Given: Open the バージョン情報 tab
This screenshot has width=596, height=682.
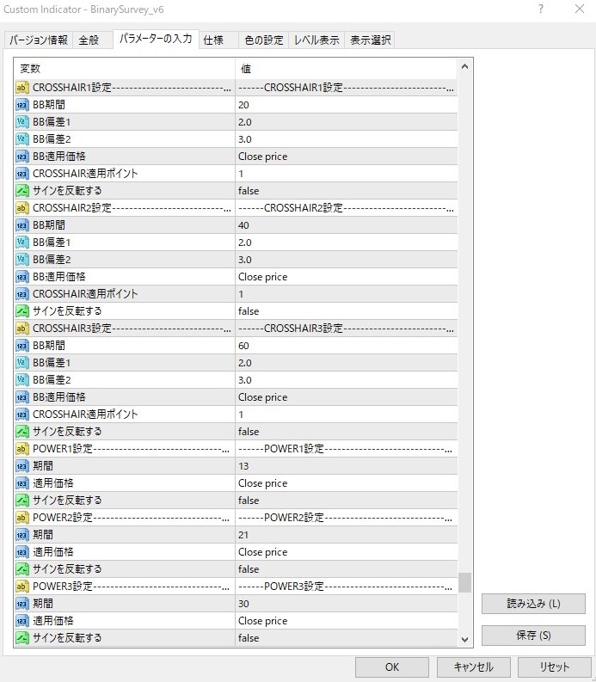Looking at the screenshot, I should 39,40.
